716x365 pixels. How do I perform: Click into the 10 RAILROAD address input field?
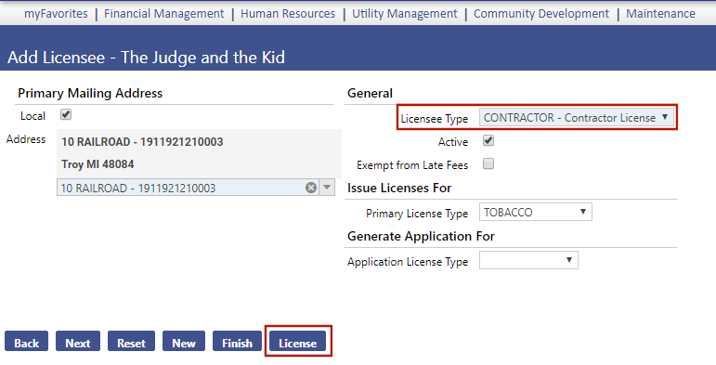[x=180, y=188]
